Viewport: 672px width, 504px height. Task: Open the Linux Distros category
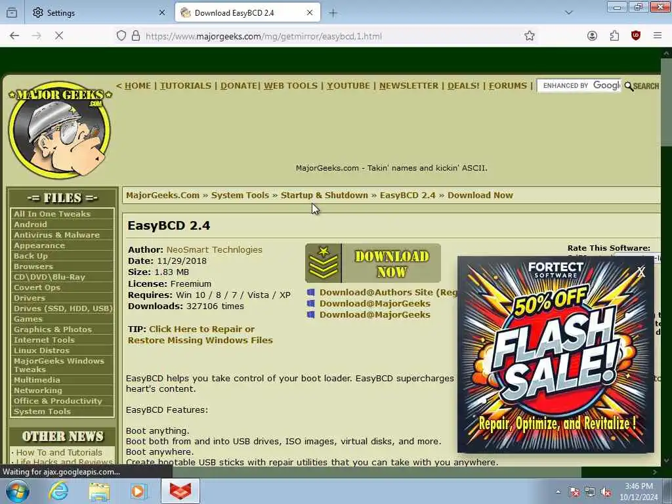point(41,350)
